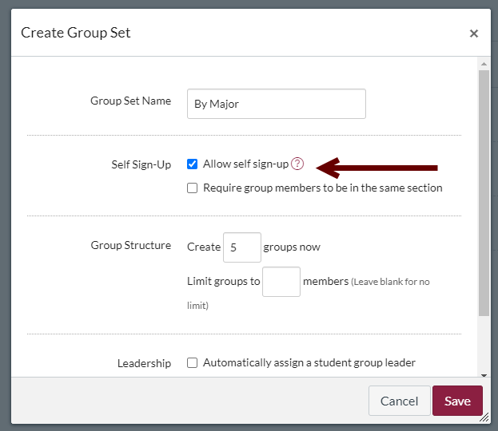This screenshot has height=431, width=498.
Task: Click the dialog's vertical scrollbar thumb
Action: [484, 193]
